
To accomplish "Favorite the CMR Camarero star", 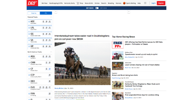I will tap(29, 63).
